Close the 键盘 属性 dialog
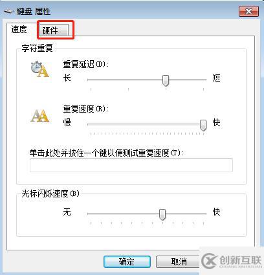The image size is (264, 275). tap(248, 11)
